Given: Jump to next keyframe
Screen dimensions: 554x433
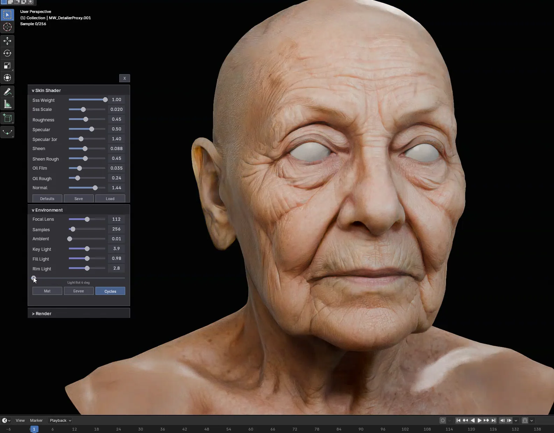Looking at the screenshot, I should click(486, 420).
